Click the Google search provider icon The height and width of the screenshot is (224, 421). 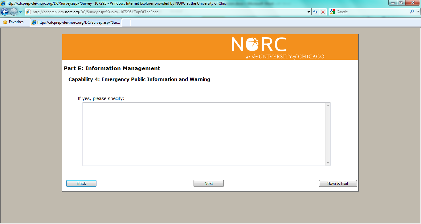(x=332, y=12)
